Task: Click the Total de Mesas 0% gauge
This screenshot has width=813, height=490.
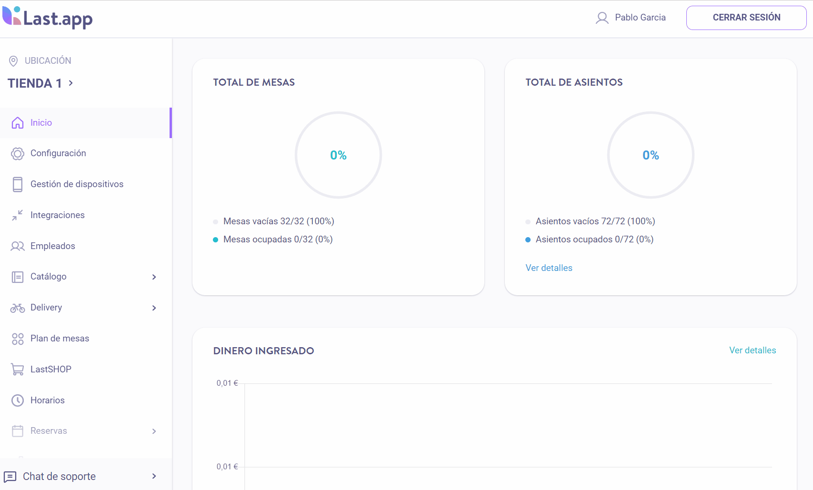Action: click(338, 155)
